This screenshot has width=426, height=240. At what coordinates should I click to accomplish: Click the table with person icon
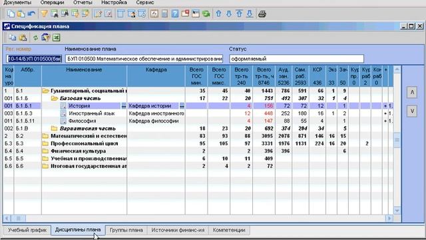coord(132,13)
